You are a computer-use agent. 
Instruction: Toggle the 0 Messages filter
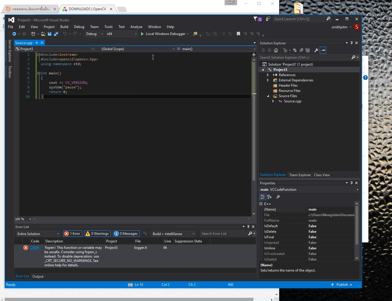tap(126, 233)
